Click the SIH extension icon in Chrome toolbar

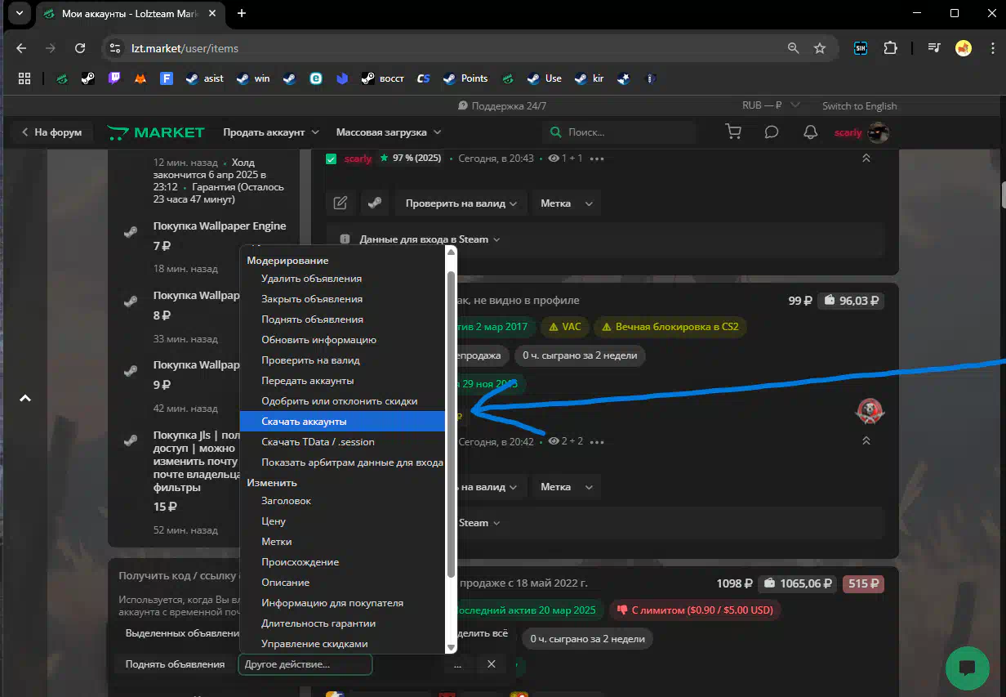[x=860, y=48]
